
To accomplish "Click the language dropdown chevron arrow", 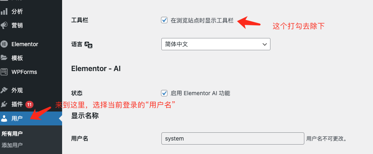I will 264,44.
